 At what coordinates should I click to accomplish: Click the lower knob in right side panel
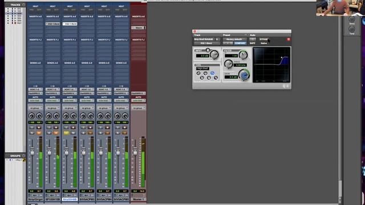point(352,29)
